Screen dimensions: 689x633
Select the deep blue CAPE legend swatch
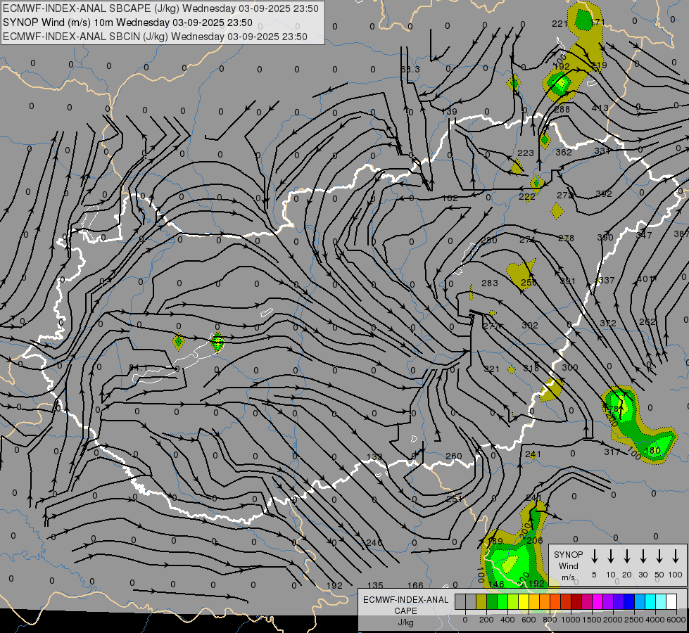click(x=628, y=602)
